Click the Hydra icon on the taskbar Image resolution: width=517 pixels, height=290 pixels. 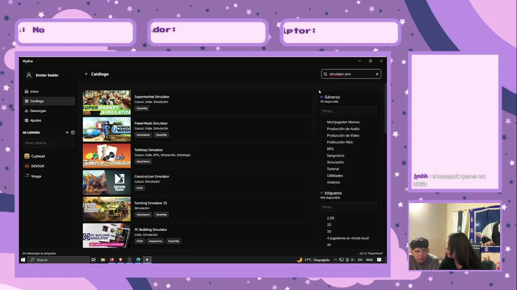pos(147,260)
